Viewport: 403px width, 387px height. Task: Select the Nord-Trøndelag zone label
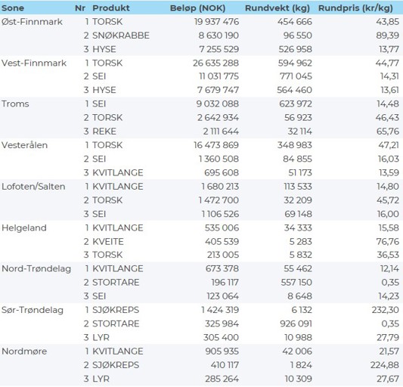pyautogui.click(x=36, y=269)
